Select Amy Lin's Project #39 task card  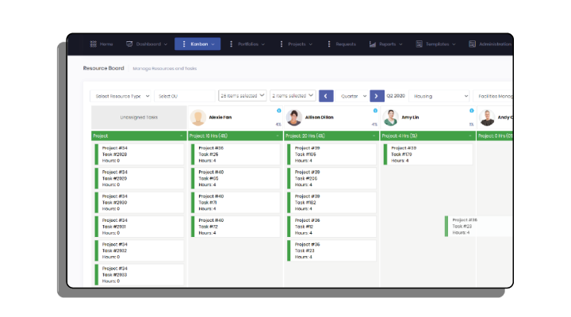point(428,155)
